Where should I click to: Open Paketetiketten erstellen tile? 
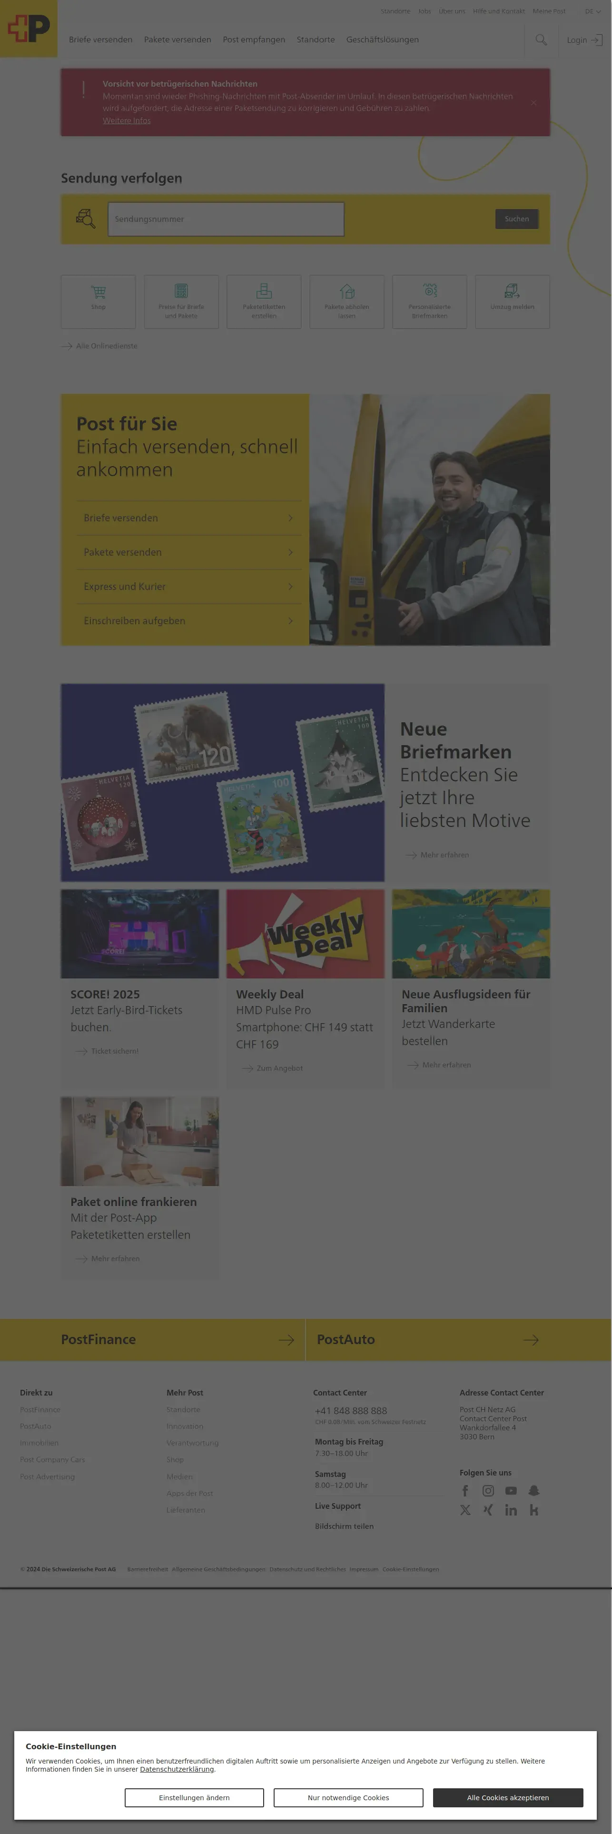264,301
